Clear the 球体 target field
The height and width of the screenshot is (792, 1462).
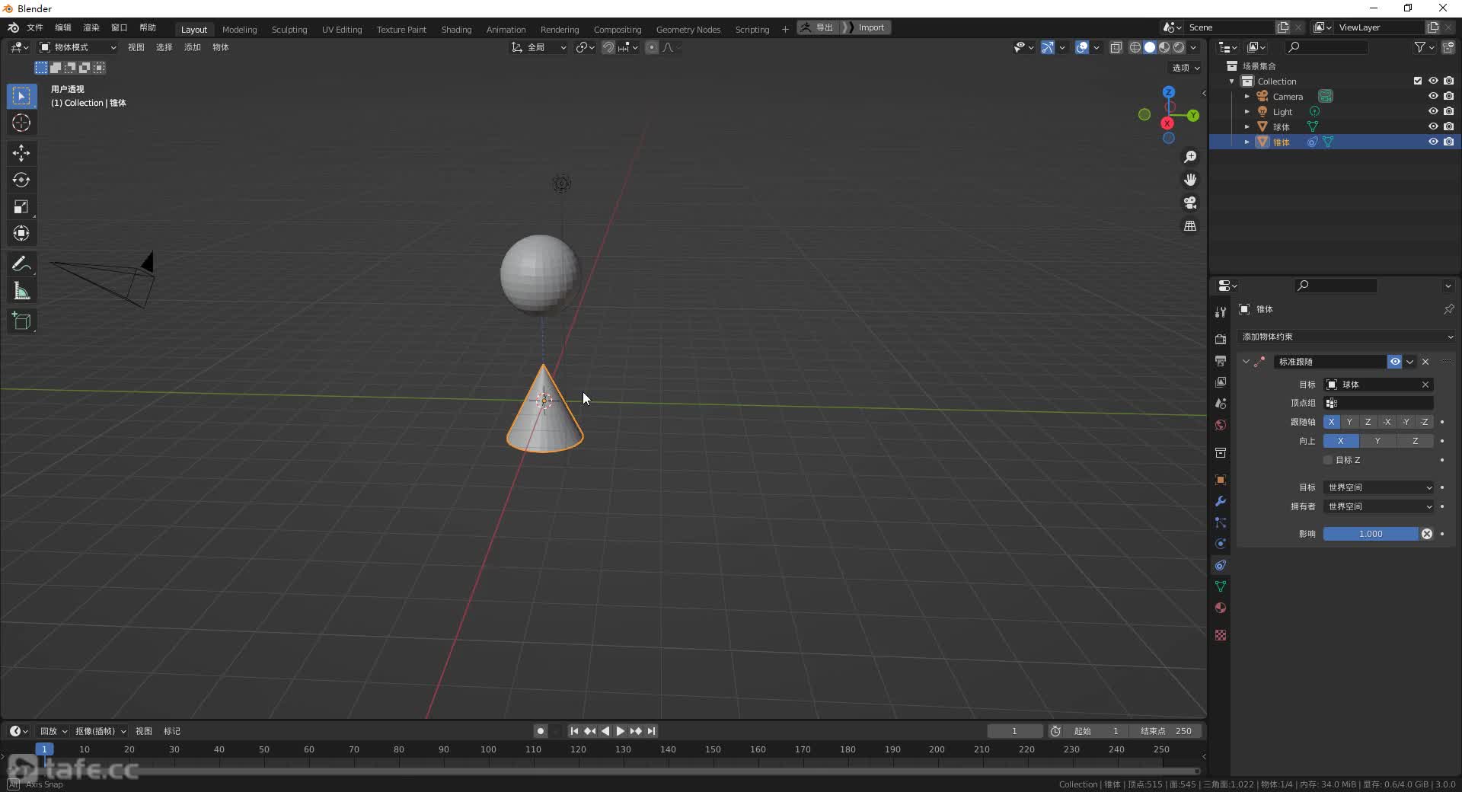click(x=1425, y=385)
